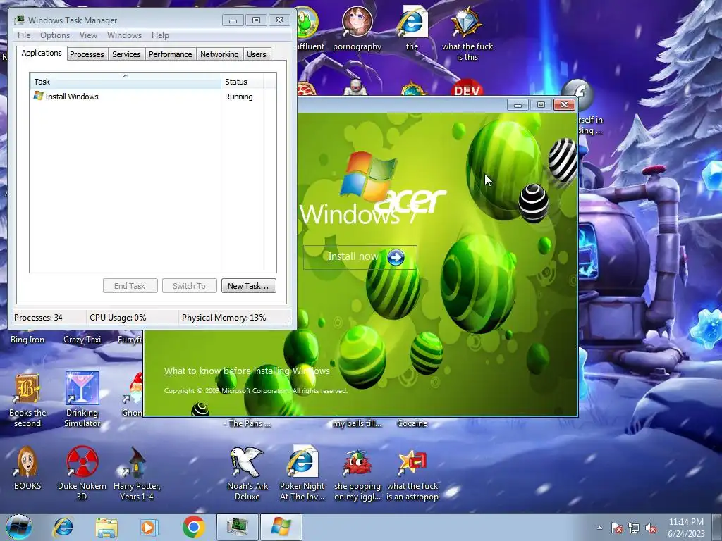722x541 pixels.
Task: Open the Windows Start orb
Action: point(18,527)
